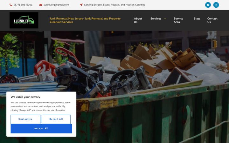Go to the Service Area page
229x143 pixels.
[178, 20]
